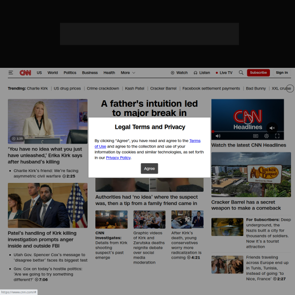Open the Business section
The image size is (295, 295).
pos(90,73)
